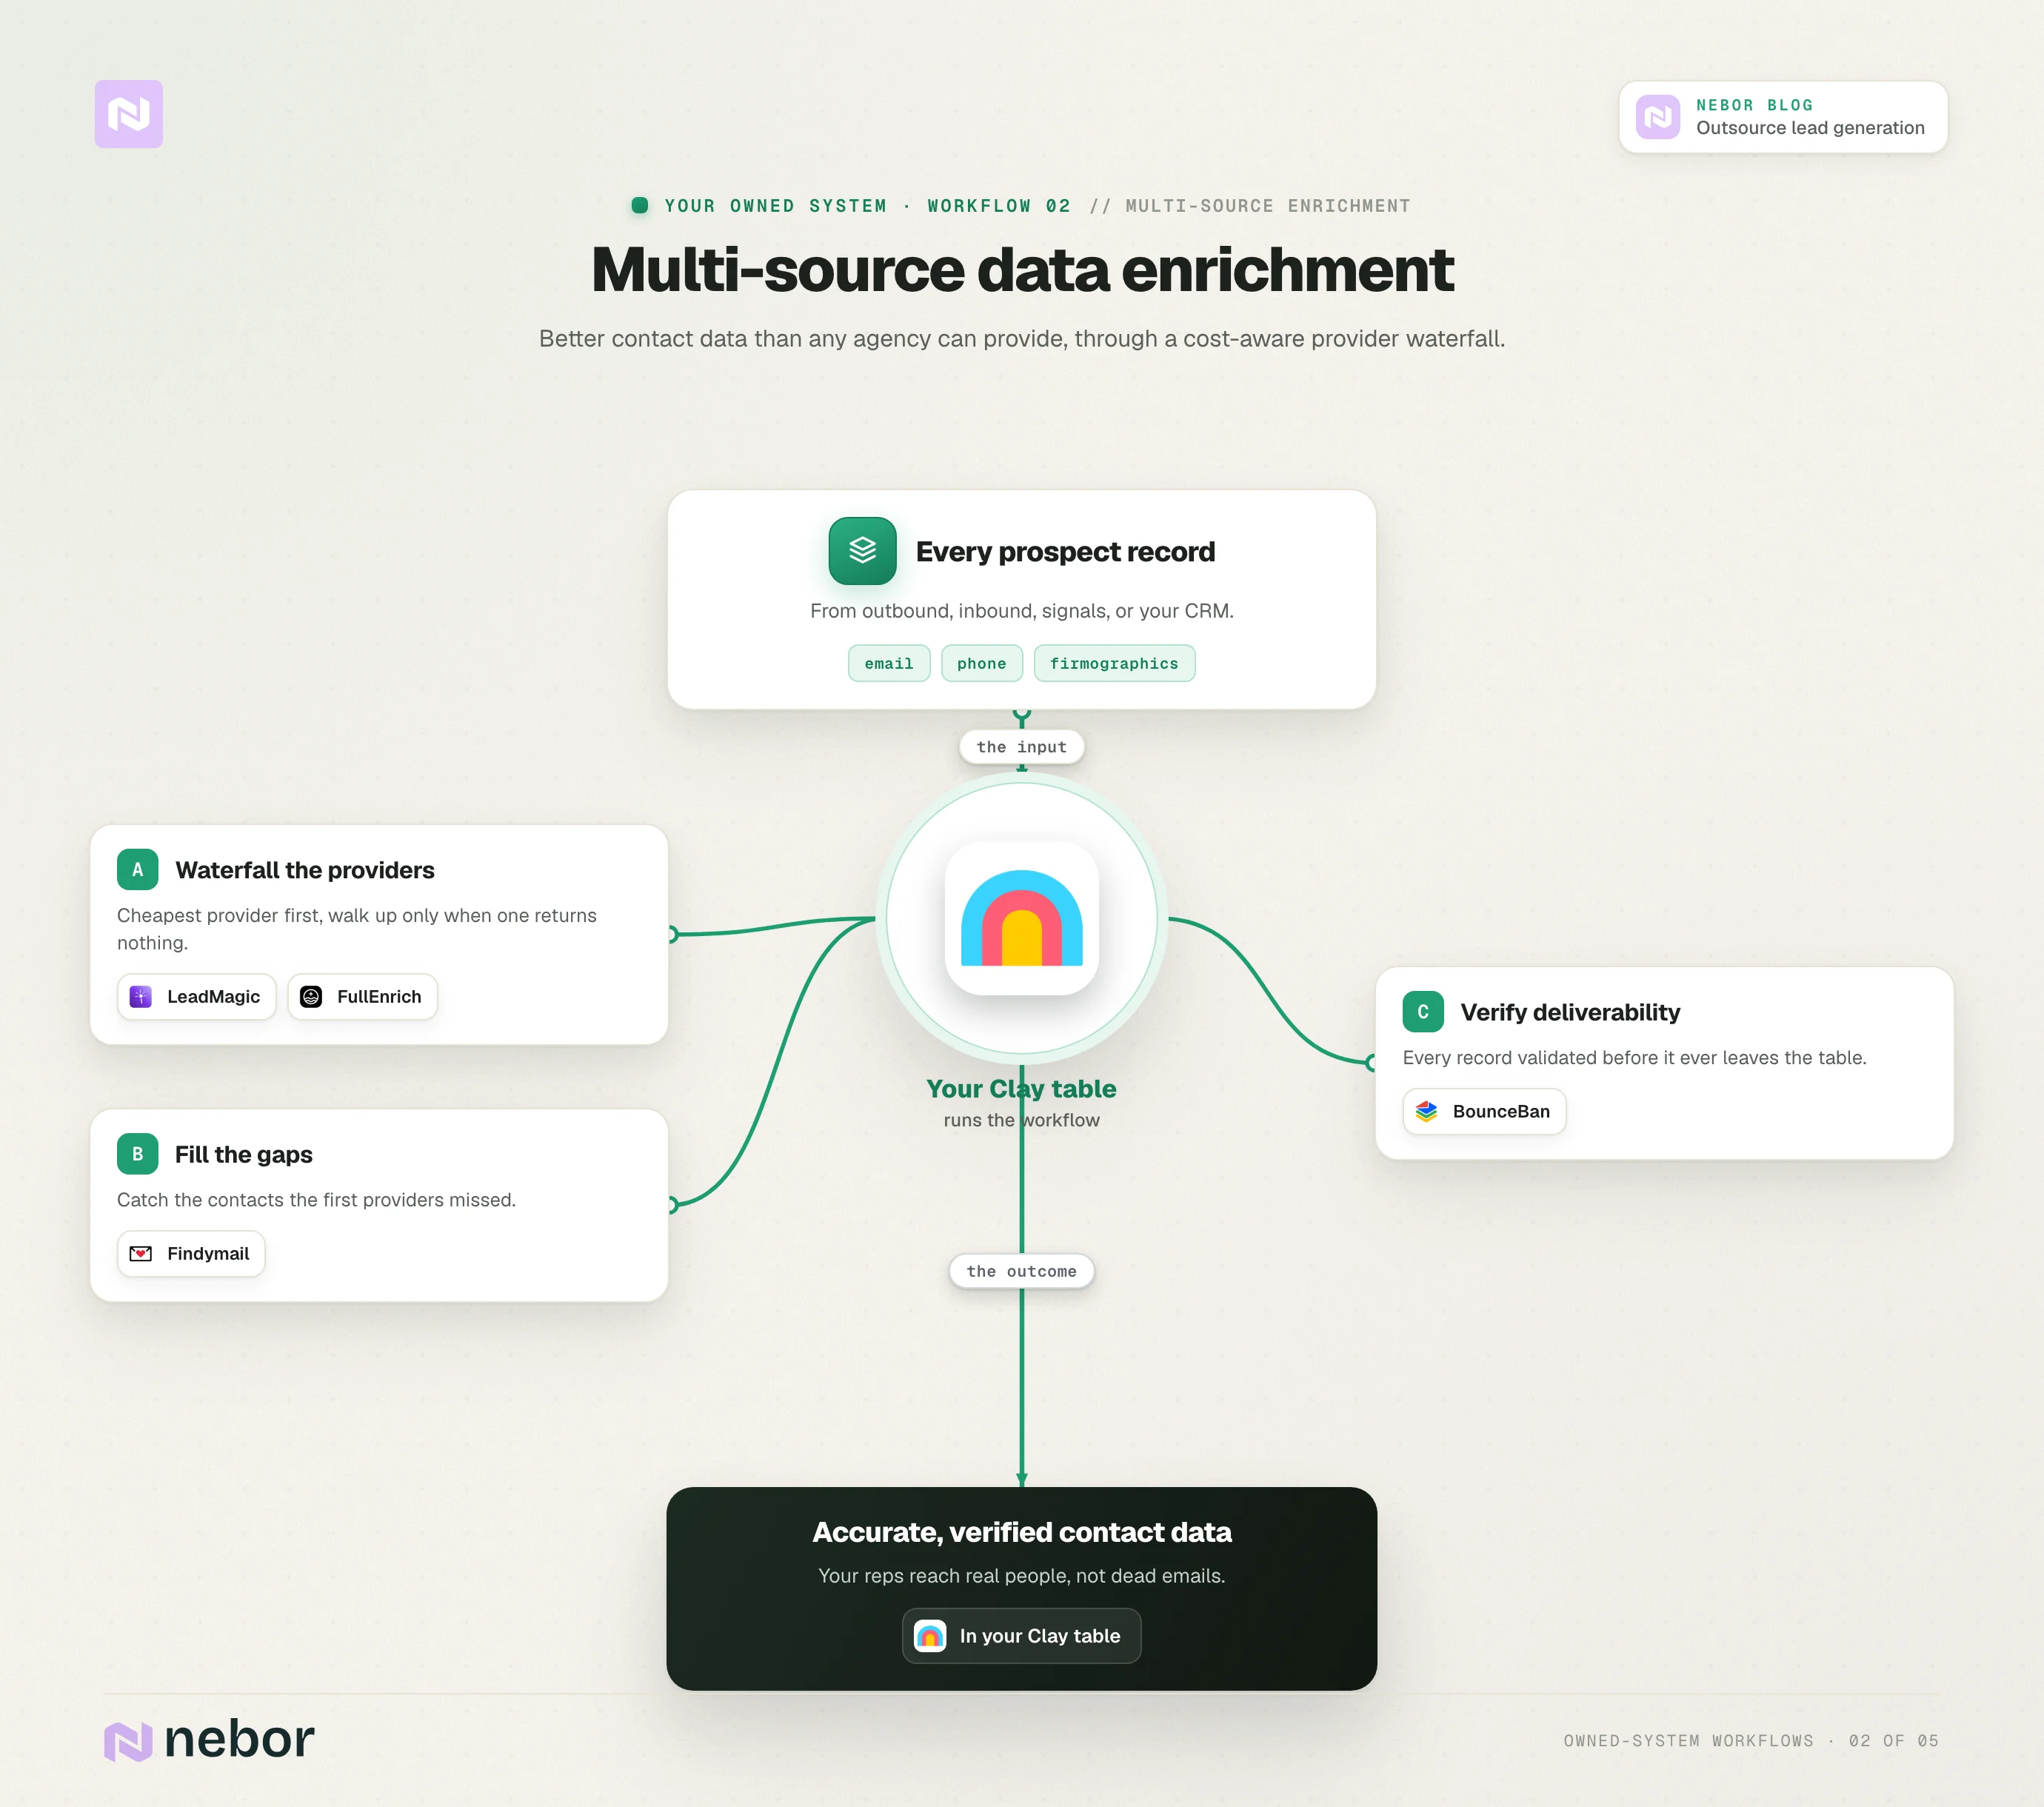Click the OWNED-SYSTEM WORKFLOWS 02 OF 05 footer text

pos(1751,1740)
